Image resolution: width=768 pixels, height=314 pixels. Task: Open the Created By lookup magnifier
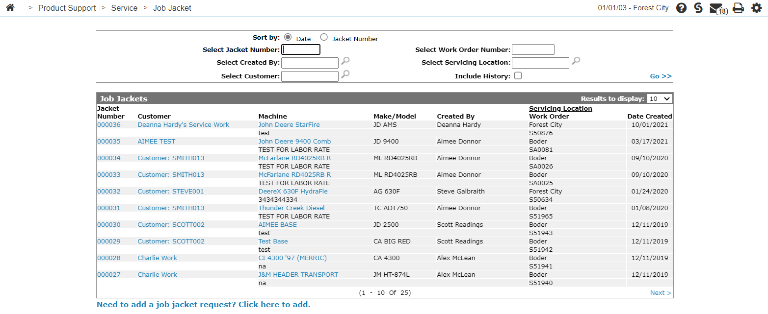pos(345,61)
